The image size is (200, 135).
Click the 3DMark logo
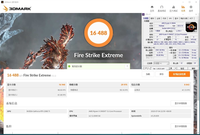click(17, 8)
